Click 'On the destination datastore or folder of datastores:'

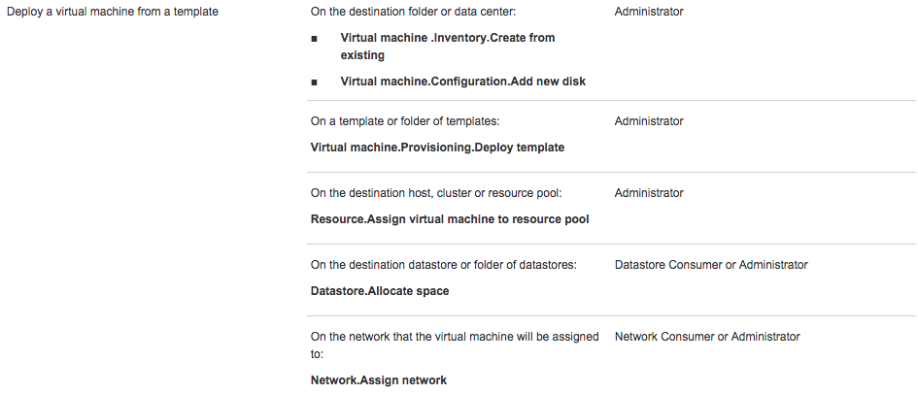tap(443, 265)
